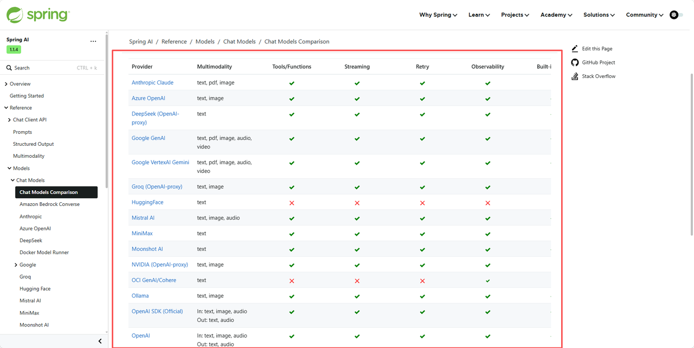Click the GitHub Project icon
Viewport: 694px width, 348px height.
point(575,62)
